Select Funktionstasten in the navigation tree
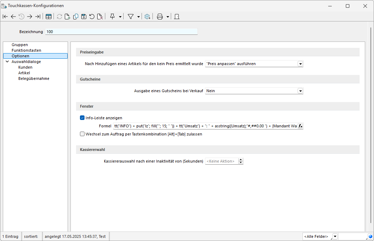 coord(26,50)
